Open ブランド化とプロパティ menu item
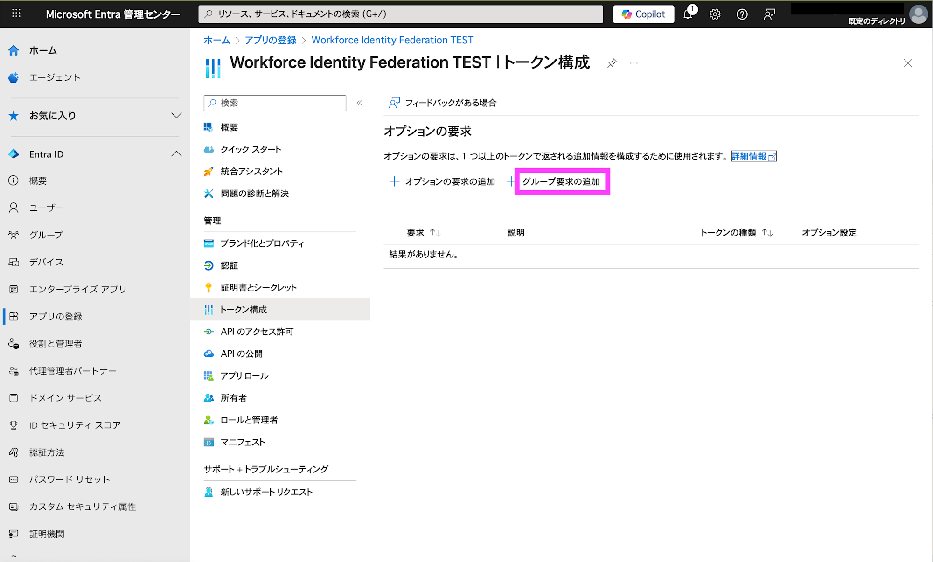The image size is (933, 562). [262, 243]
